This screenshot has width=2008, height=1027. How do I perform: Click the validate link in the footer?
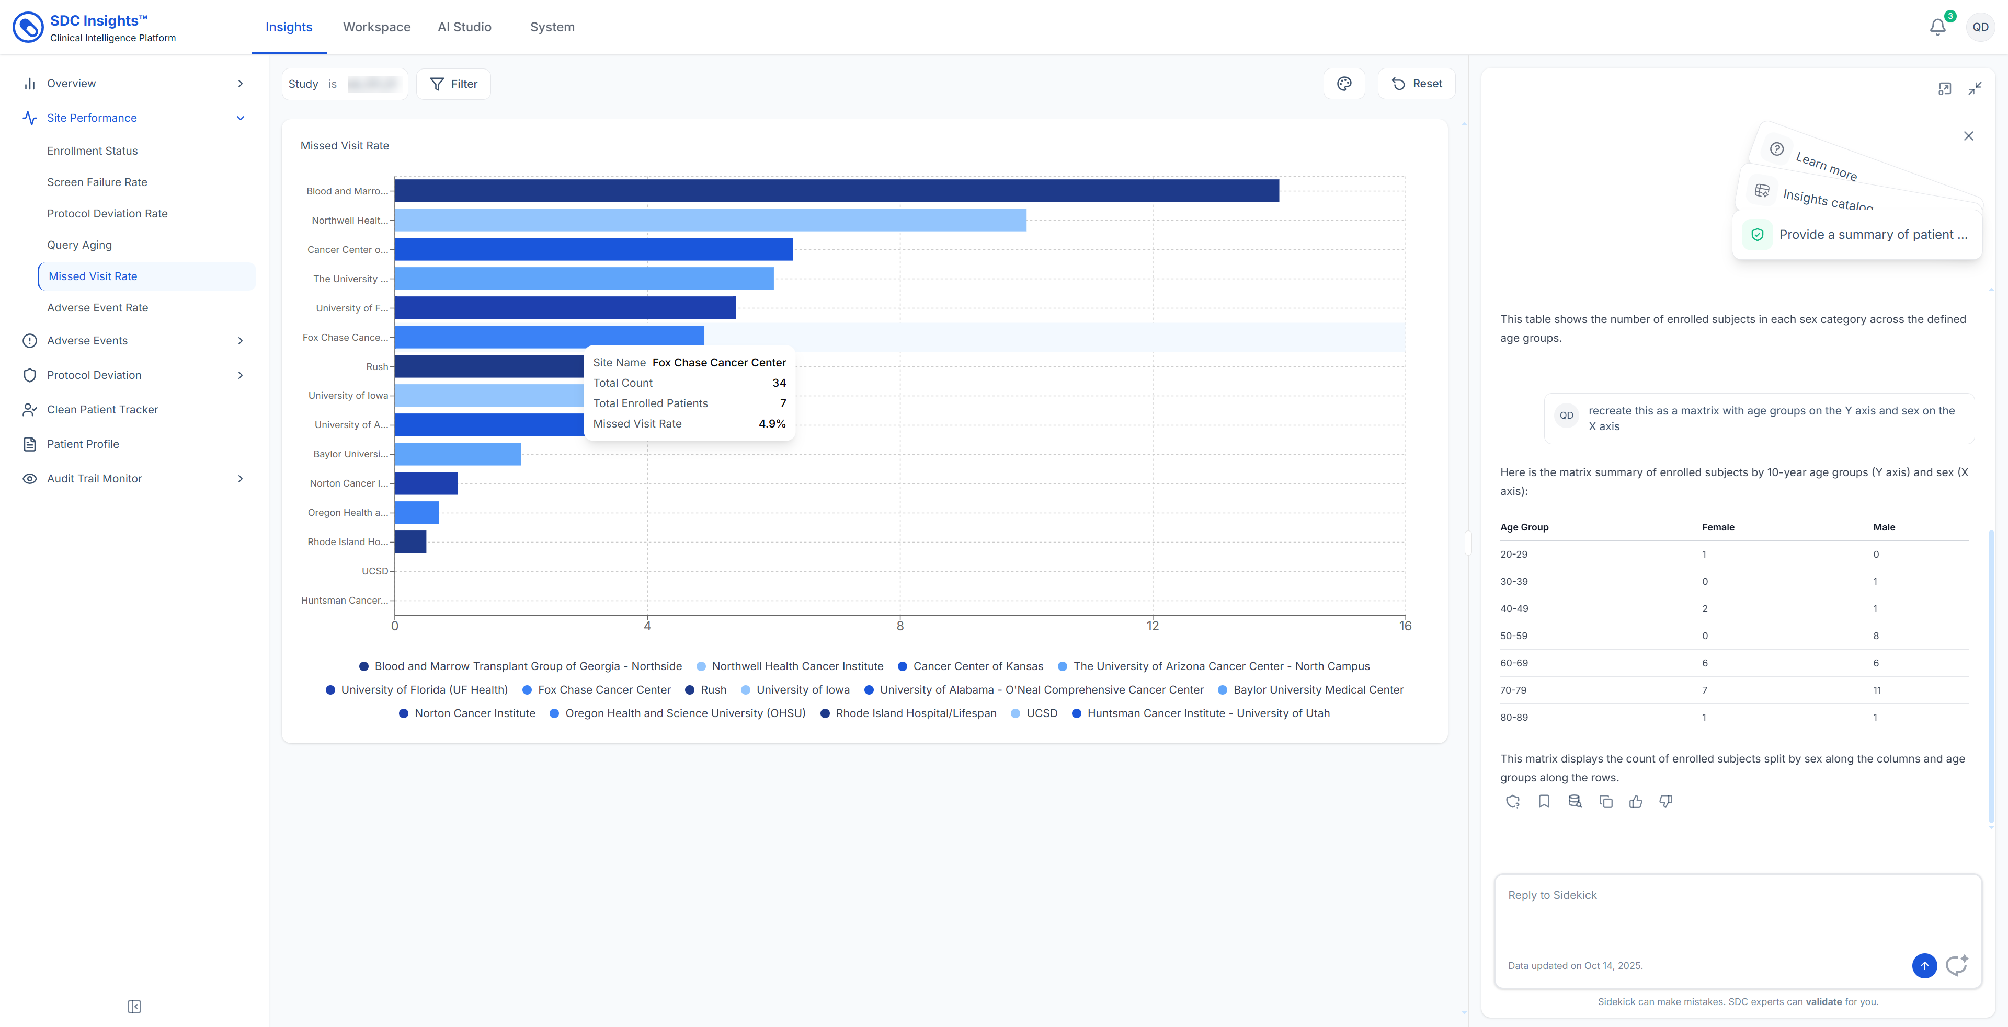pyautogui.click(x=1823, y=1001)
